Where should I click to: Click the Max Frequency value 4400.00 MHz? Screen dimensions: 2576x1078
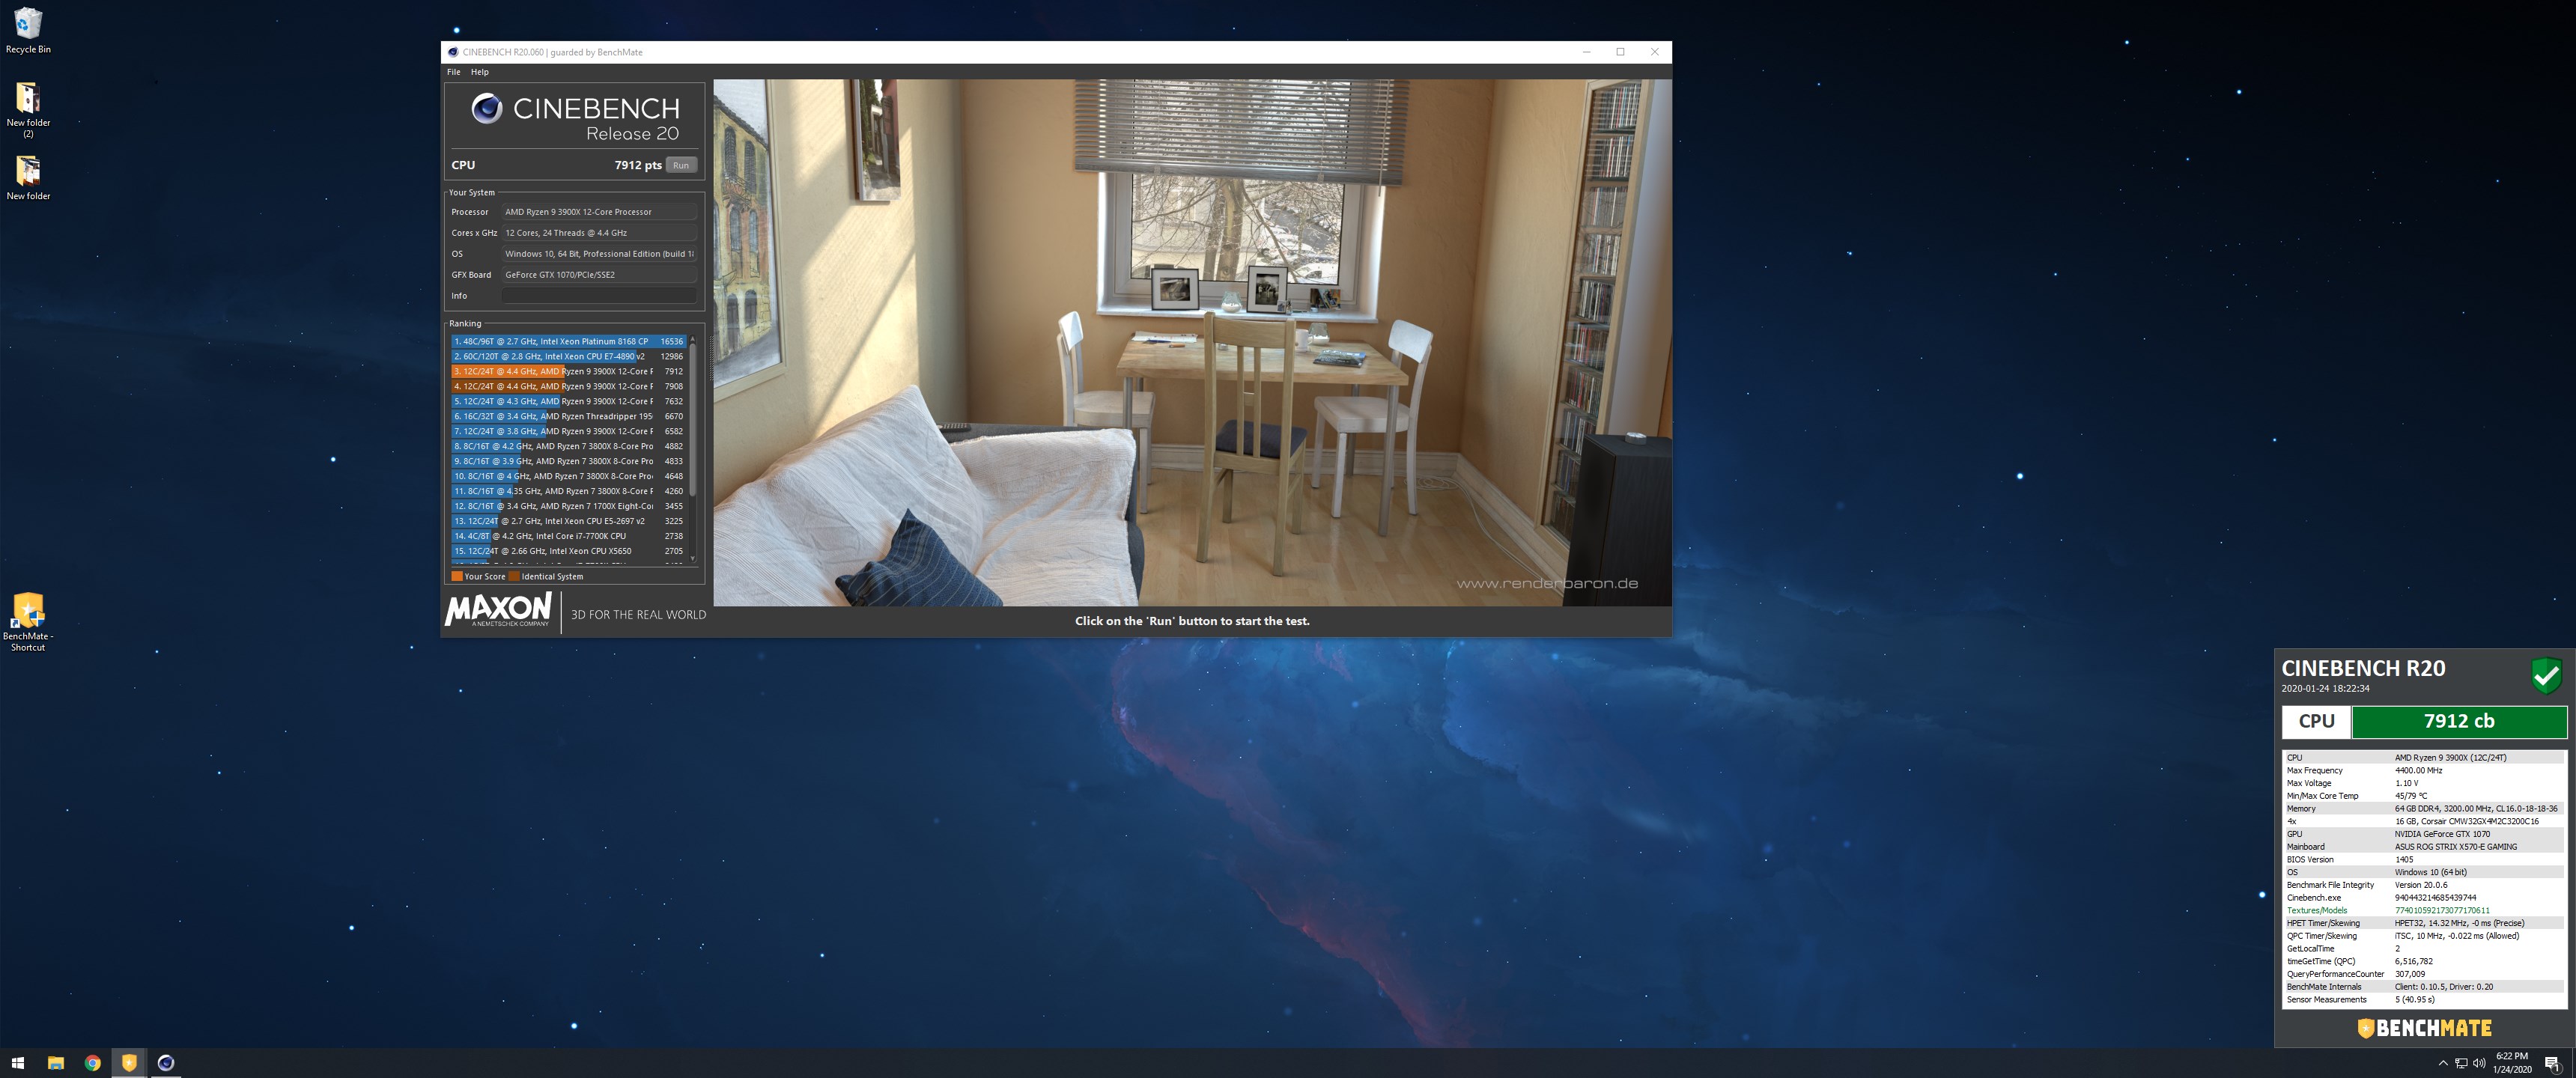coord(2418,770)
